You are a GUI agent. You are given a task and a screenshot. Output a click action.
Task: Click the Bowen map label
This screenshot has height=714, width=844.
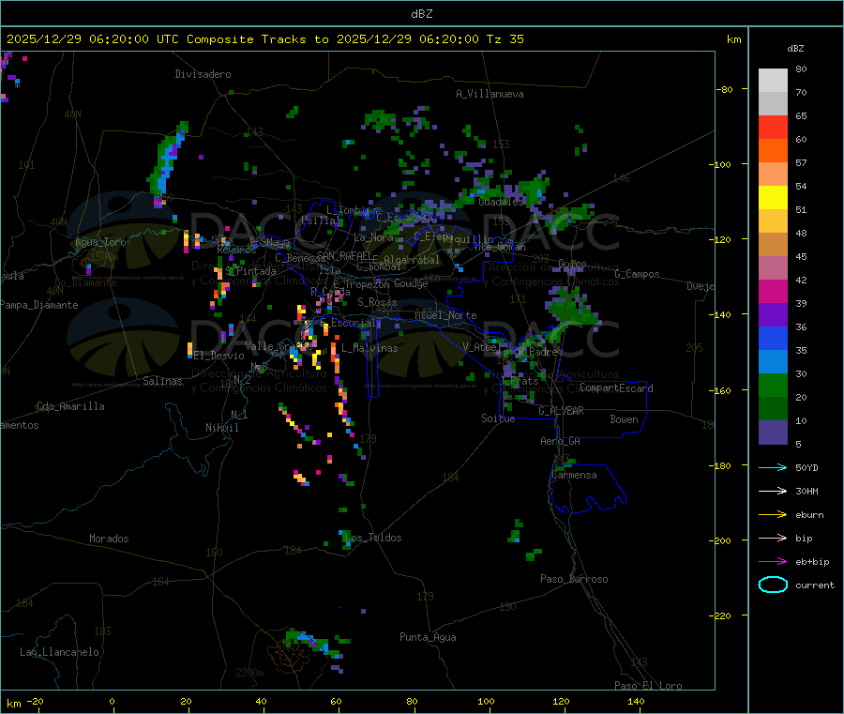(x=625, y=419)
